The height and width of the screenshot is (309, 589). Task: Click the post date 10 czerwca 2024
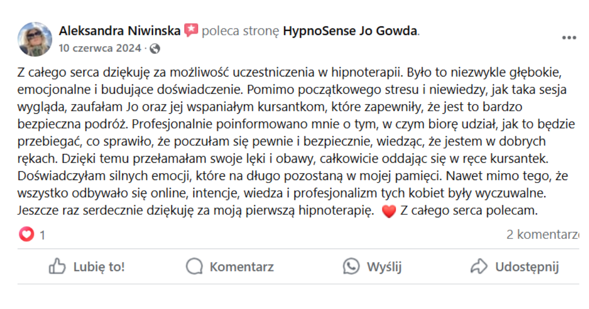(x=100, y=48)
